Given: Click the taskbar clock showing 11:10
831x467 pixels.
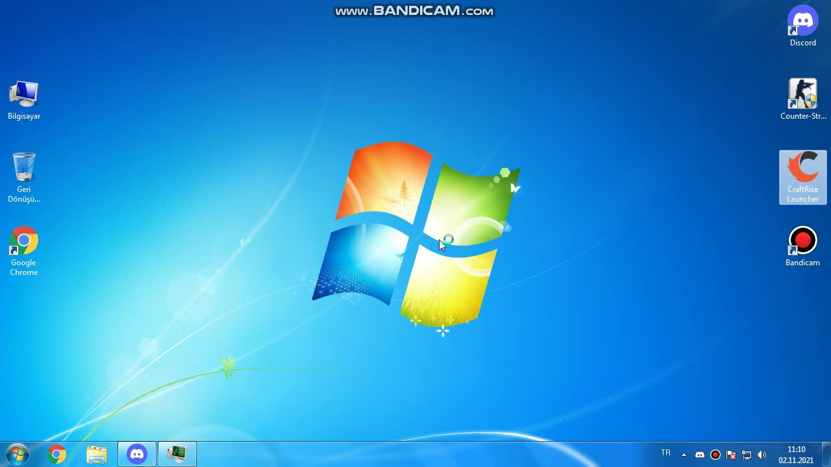Looking at the screenshot, I should [x=796, y=455].
